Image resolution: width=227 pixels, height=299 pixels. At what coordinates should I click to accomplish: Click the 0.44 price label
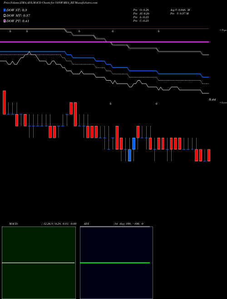pyautogui.click(x=212, y=100)
